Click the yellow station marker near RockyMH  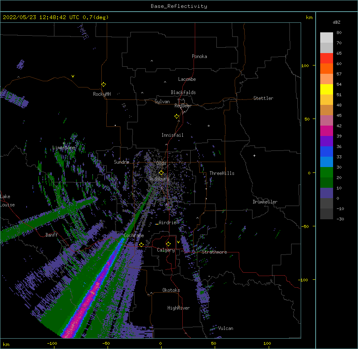103,85
